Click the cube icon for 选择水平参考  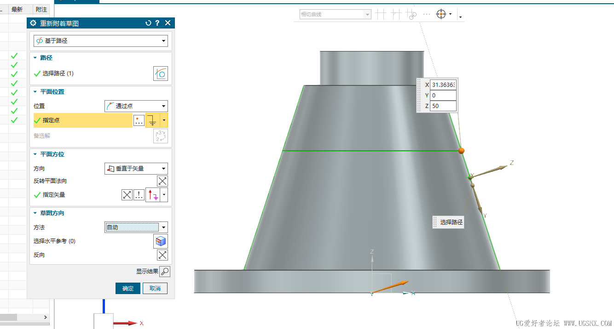coord(161,241)
